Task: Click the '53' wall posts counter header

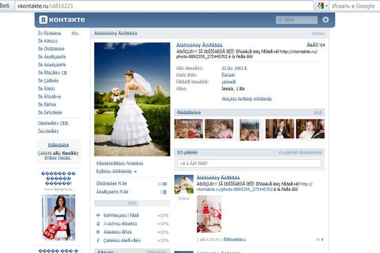Action: point(187,152)
